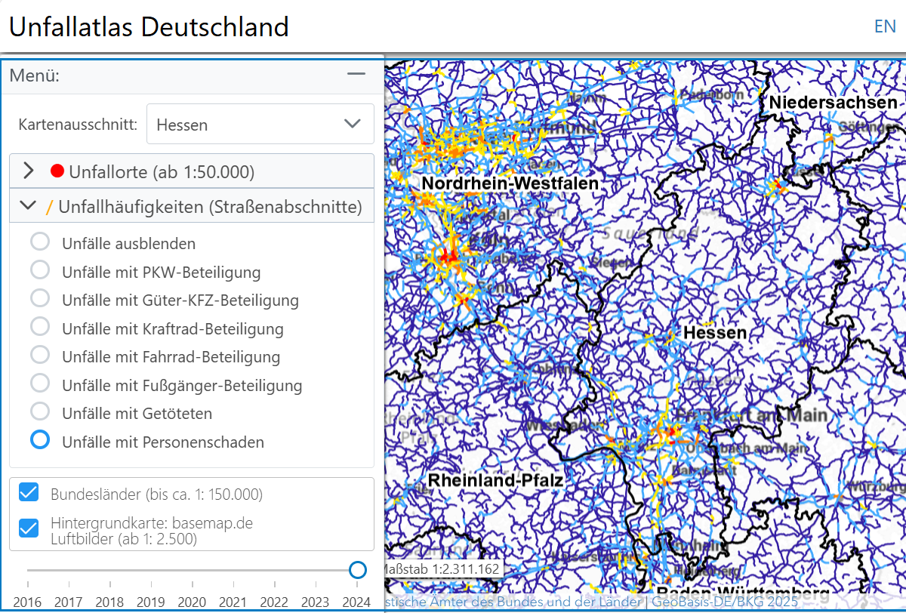The width and height of the screenshot is (906, 613).
Task: Expand the Unfallorte section chevron
Action: 29,171
